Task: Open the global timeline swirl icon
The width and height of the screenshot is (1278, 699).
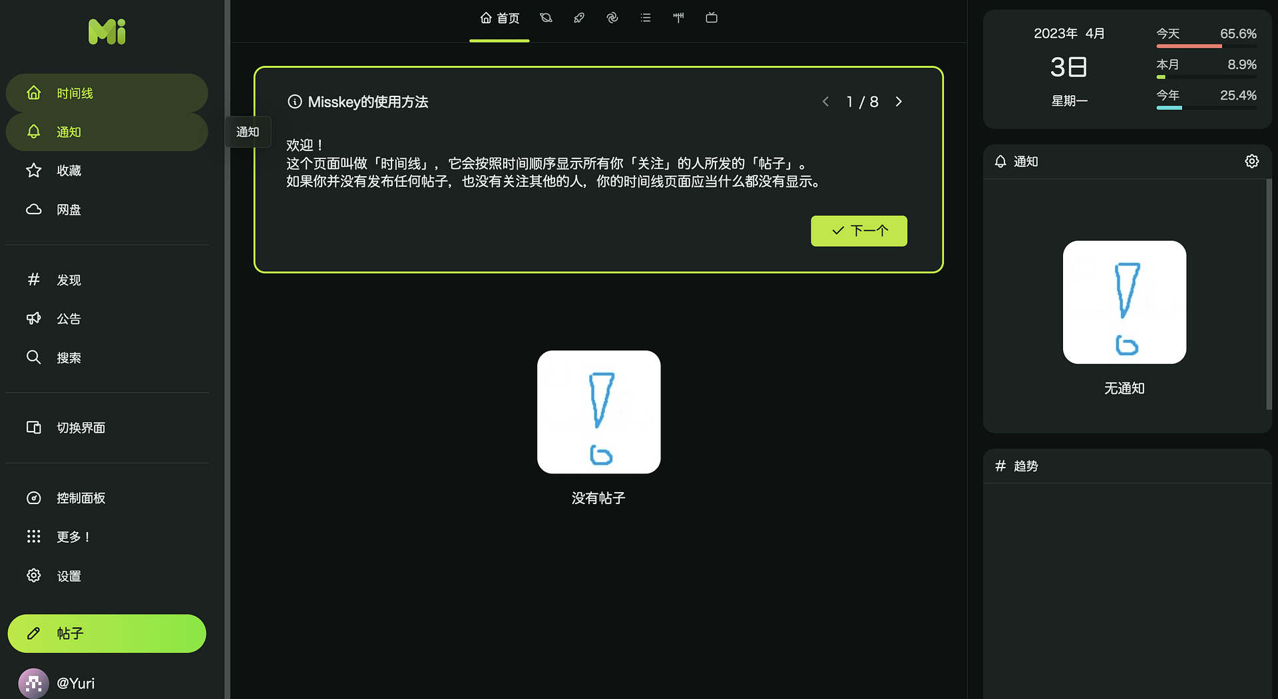Action: (x=612, y=18)
